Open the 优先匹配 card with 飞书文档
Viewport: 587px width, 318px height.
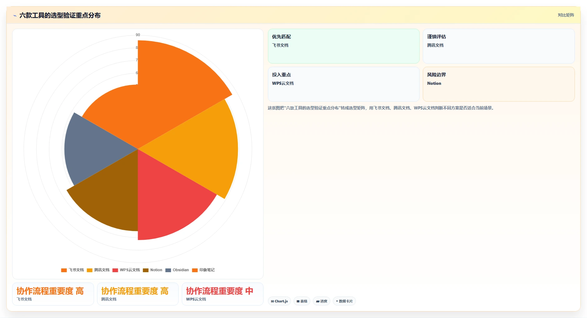pos(343,46)
